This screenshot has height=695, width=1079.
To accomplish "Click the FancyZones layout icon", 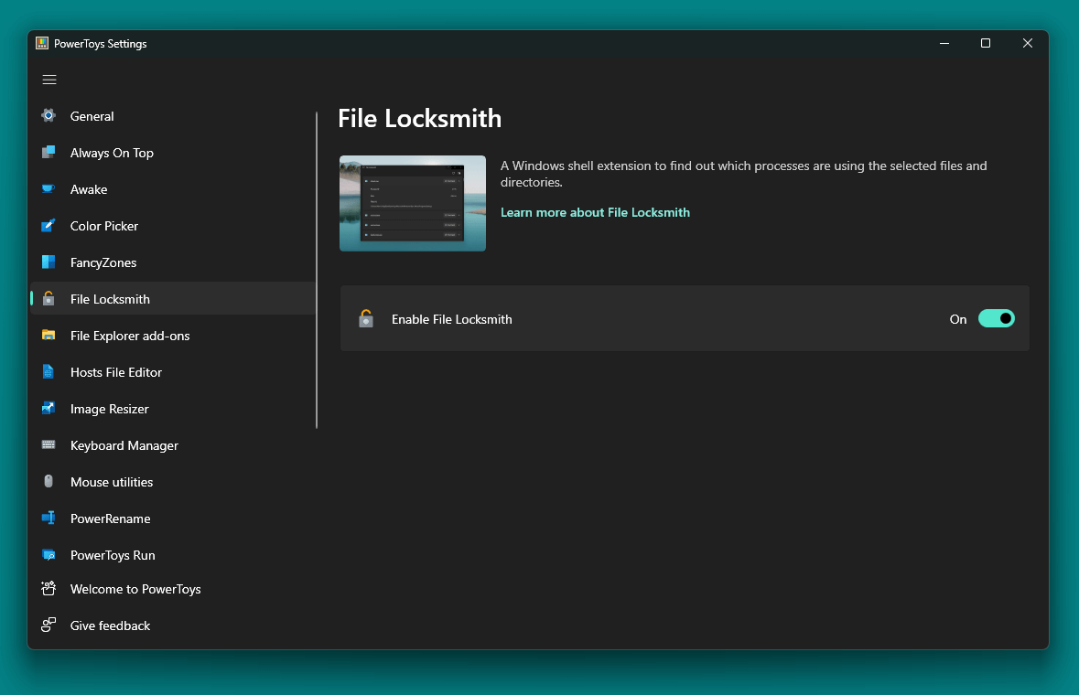I will [49, 262].
